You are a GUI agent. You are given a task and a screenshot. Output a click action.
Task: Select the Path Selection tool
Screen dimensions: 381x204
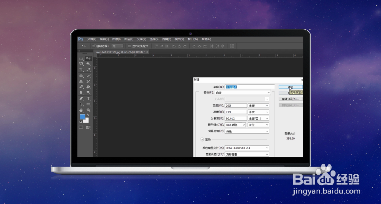pyautogui.click(x=81, y=104)
